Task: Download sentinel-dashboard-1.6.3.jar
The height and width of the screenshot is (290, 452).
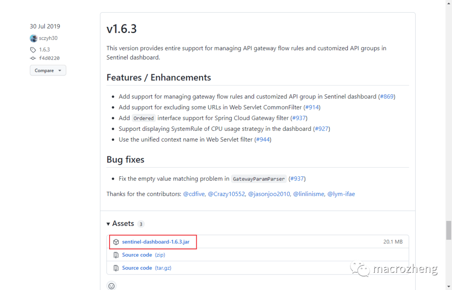Action: coord(156,242)
